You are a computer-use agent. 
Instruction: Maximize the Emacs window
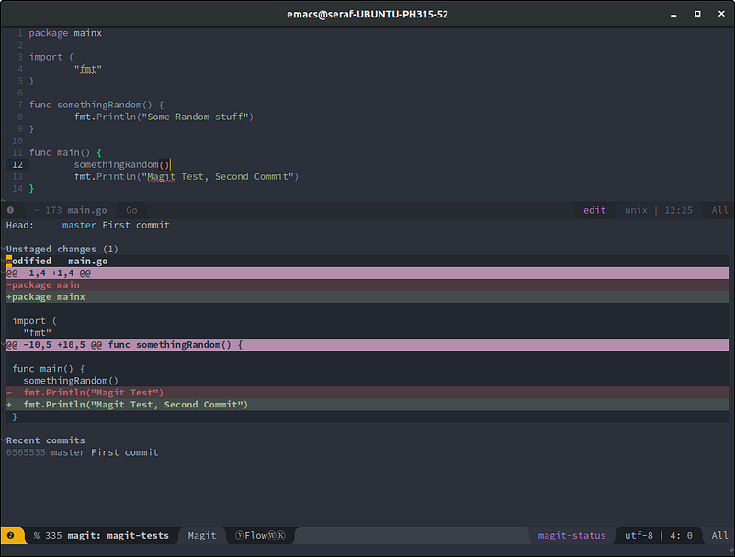point(697,14)
